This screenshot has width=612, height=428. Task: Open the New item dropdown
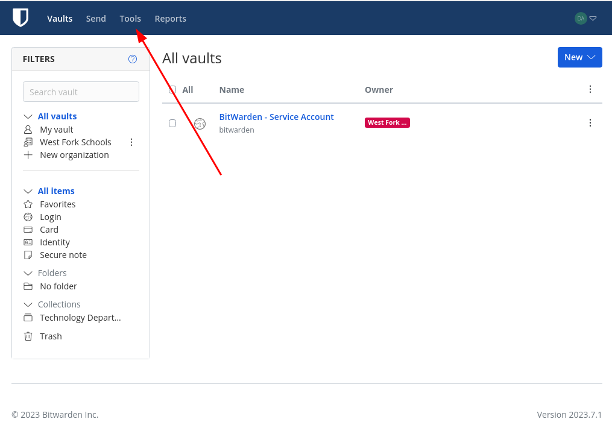coord(579,57)
